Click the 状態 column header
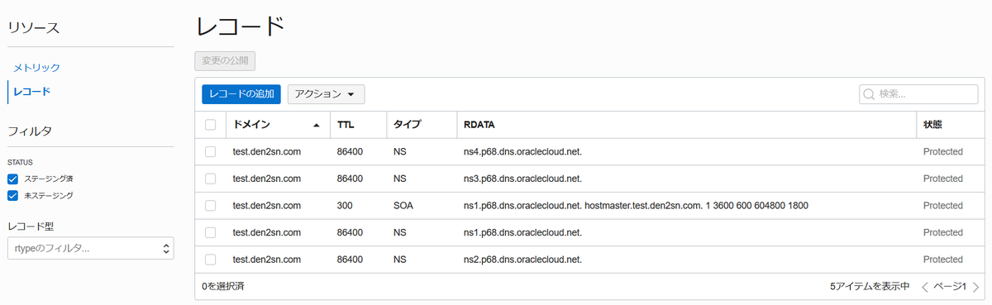992x305 pixels. point(933,125)
